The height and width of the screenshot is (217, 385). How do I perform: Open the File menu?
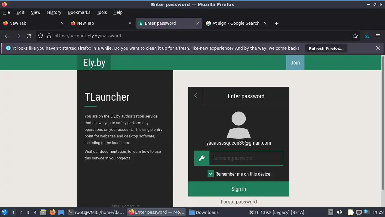tap(6, 12)
